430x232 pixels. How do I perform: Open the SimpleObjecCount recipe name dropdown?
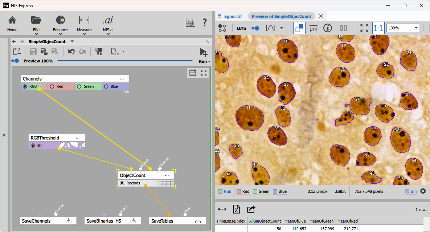pos(72,41)
